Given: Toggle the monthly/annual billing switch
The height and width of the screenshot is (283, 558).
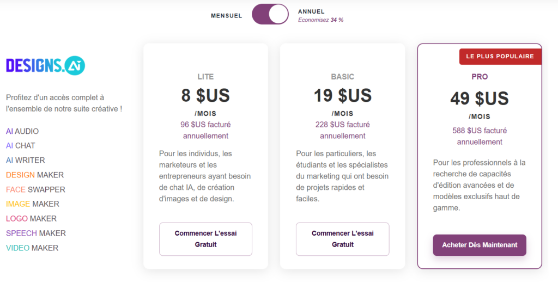Looking at the screenshot, I should pos(270,14).
